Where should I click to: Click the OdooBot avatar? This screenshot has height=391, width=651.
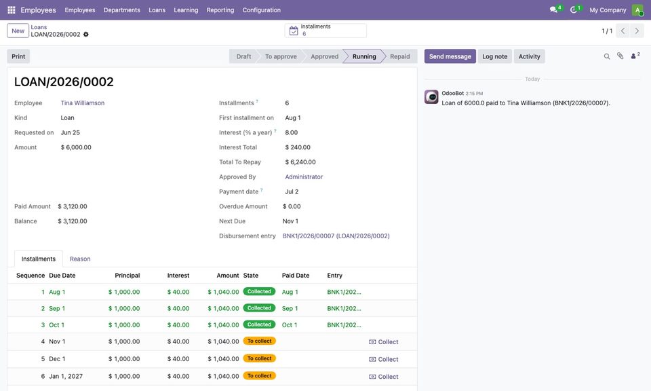(431, 97)
